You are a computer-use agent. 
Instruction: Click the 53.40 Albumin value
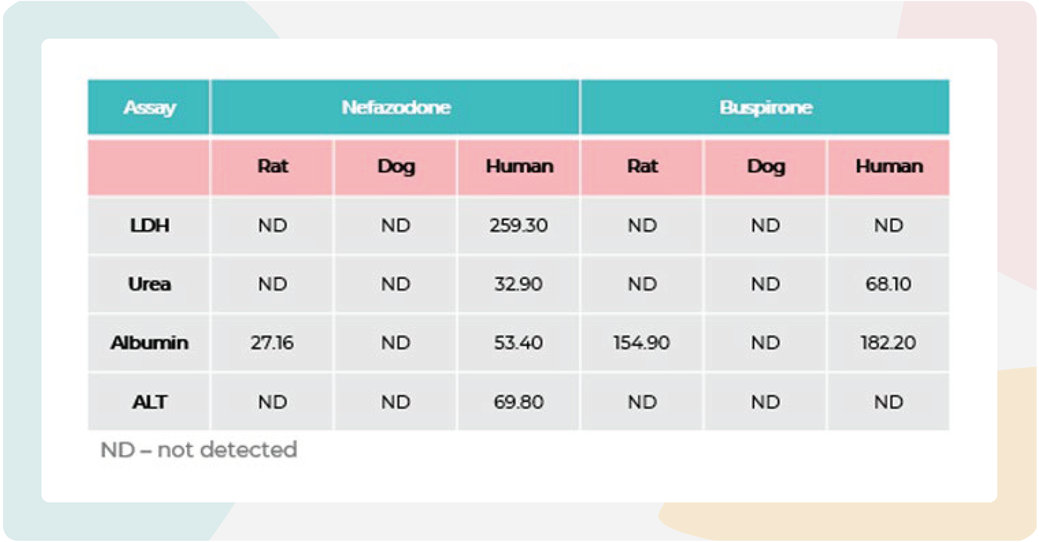point(518,343)
